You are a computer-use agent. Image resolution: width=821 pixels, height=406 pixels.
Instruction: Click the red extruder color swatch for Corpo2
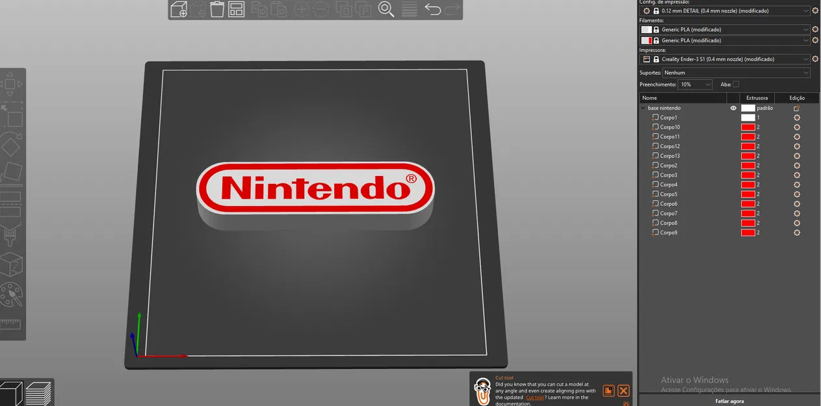(748, 165)
